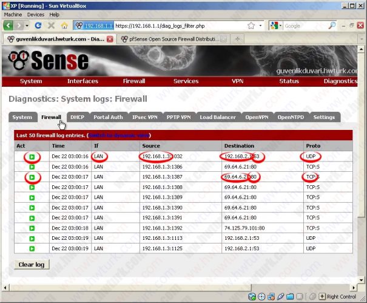The image size is (367, 303).
Task: Click the pass icon for source port 1389 row
Action: tap(32, 198)
